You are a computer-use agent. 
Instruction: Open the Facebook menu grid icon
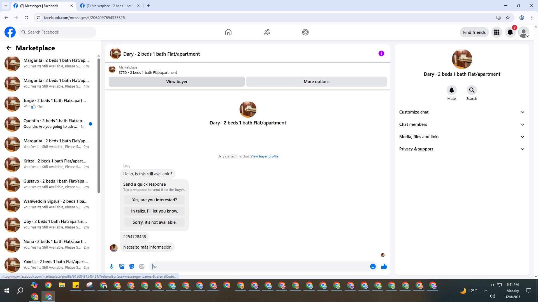(497, 32)
